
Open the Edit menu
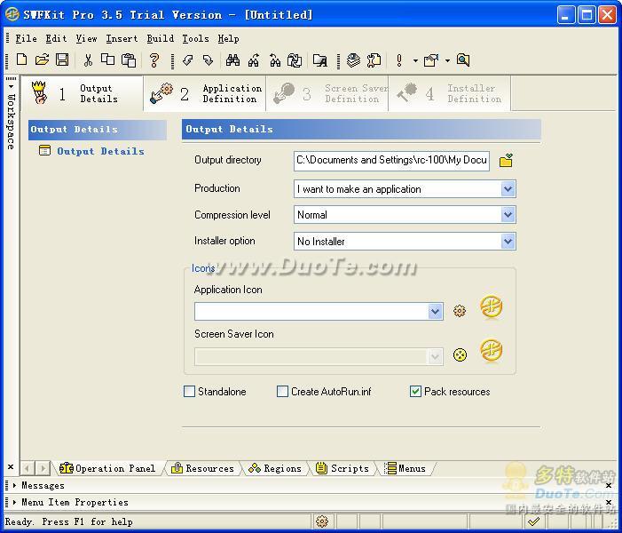(x=56, y=38)
